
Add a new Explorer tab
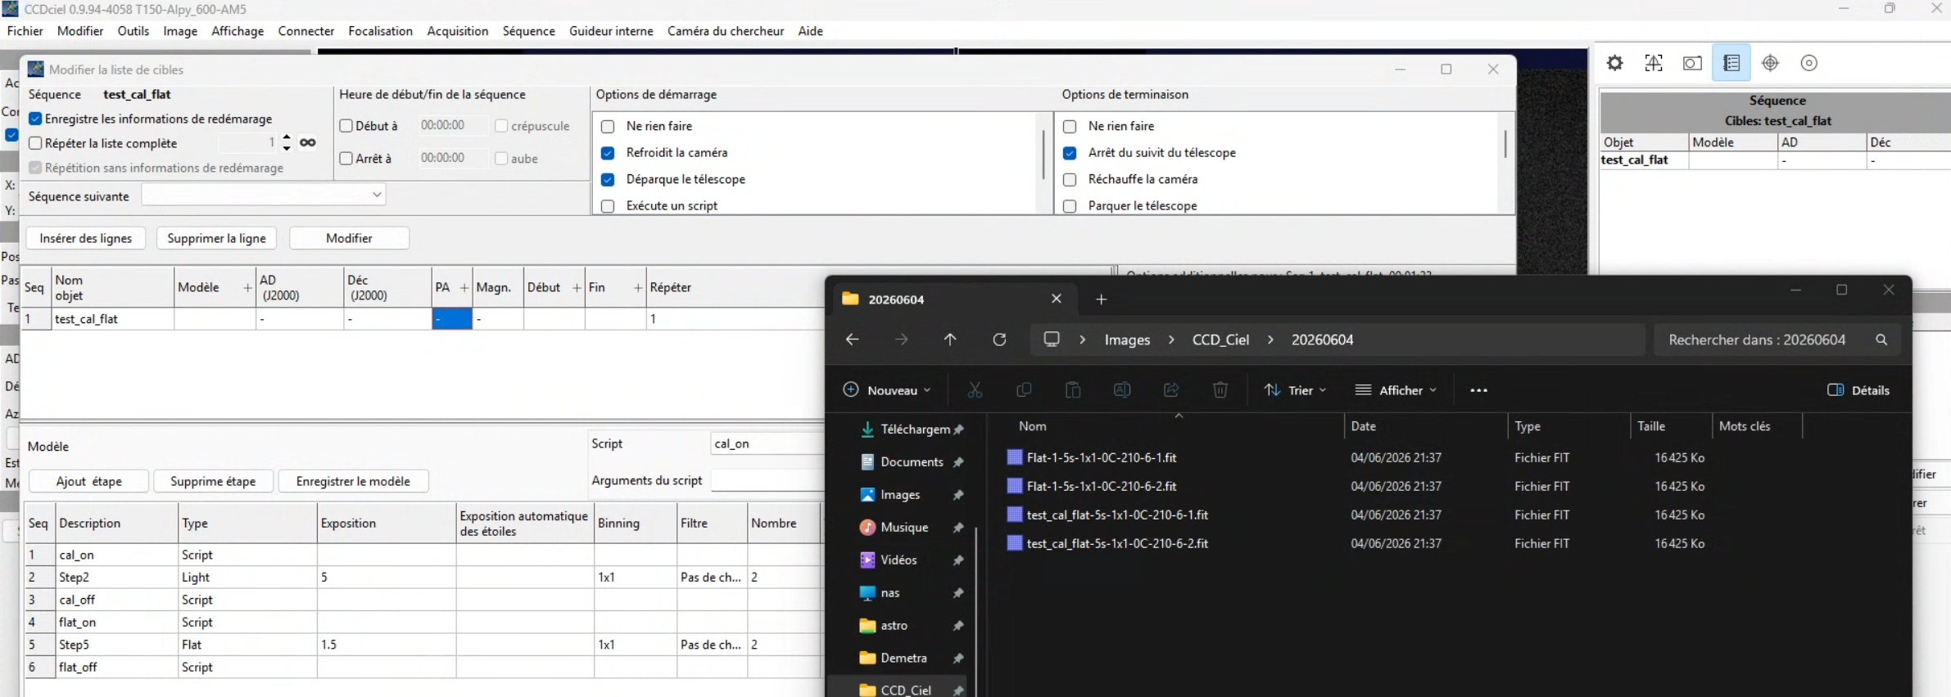(1102, 299)
